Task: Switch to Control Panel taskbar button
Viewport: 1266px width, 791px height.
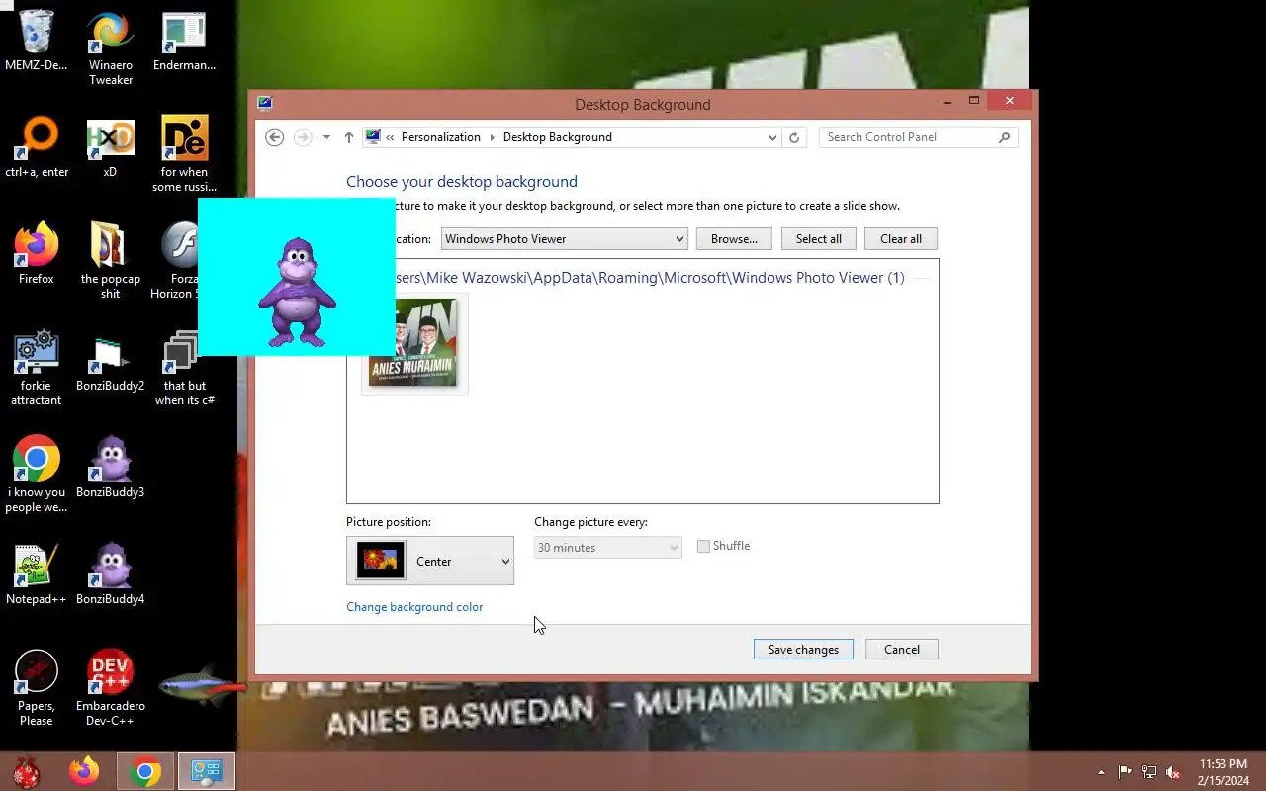Action: 206,771
